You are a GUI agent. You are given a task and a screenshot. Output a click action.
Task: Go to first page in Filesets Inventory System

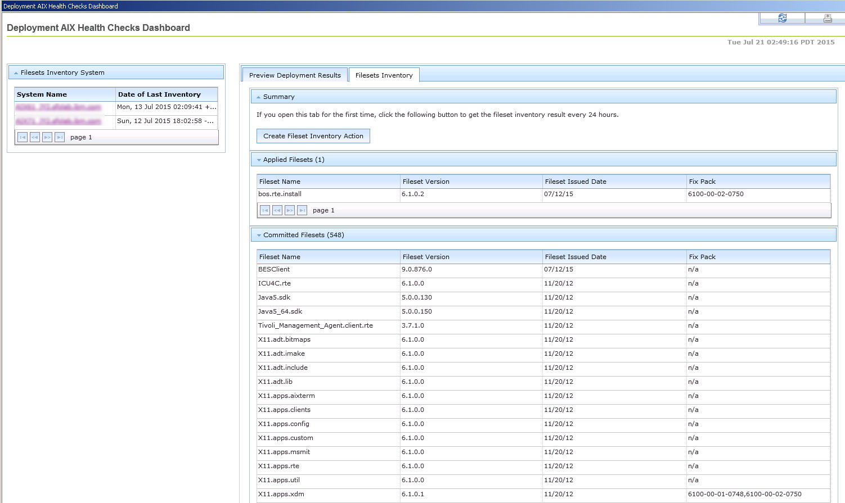point(23,137)
